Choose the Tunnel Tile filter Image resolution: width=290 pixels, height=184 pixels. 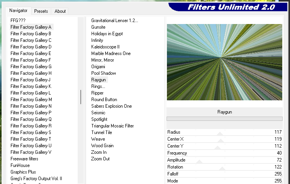pyautogui.click(x=102, y=132)
